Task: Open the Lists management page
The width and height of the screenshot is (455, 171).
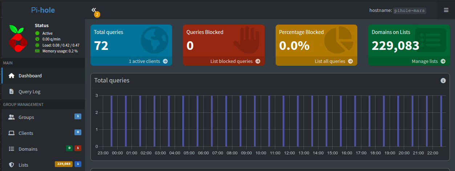Action: point(23,165)
